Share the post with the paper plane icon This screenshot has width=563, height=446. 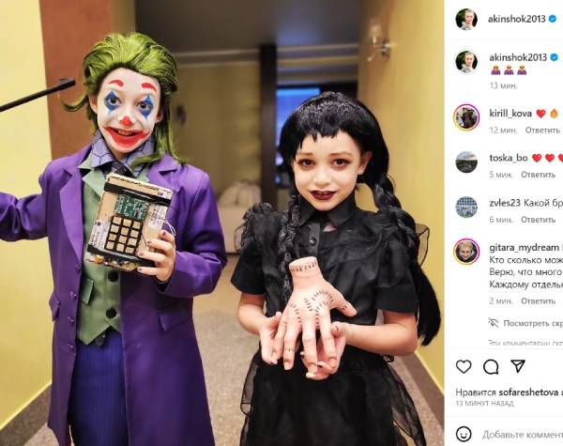pyautogui.click(x=518, y=366)
